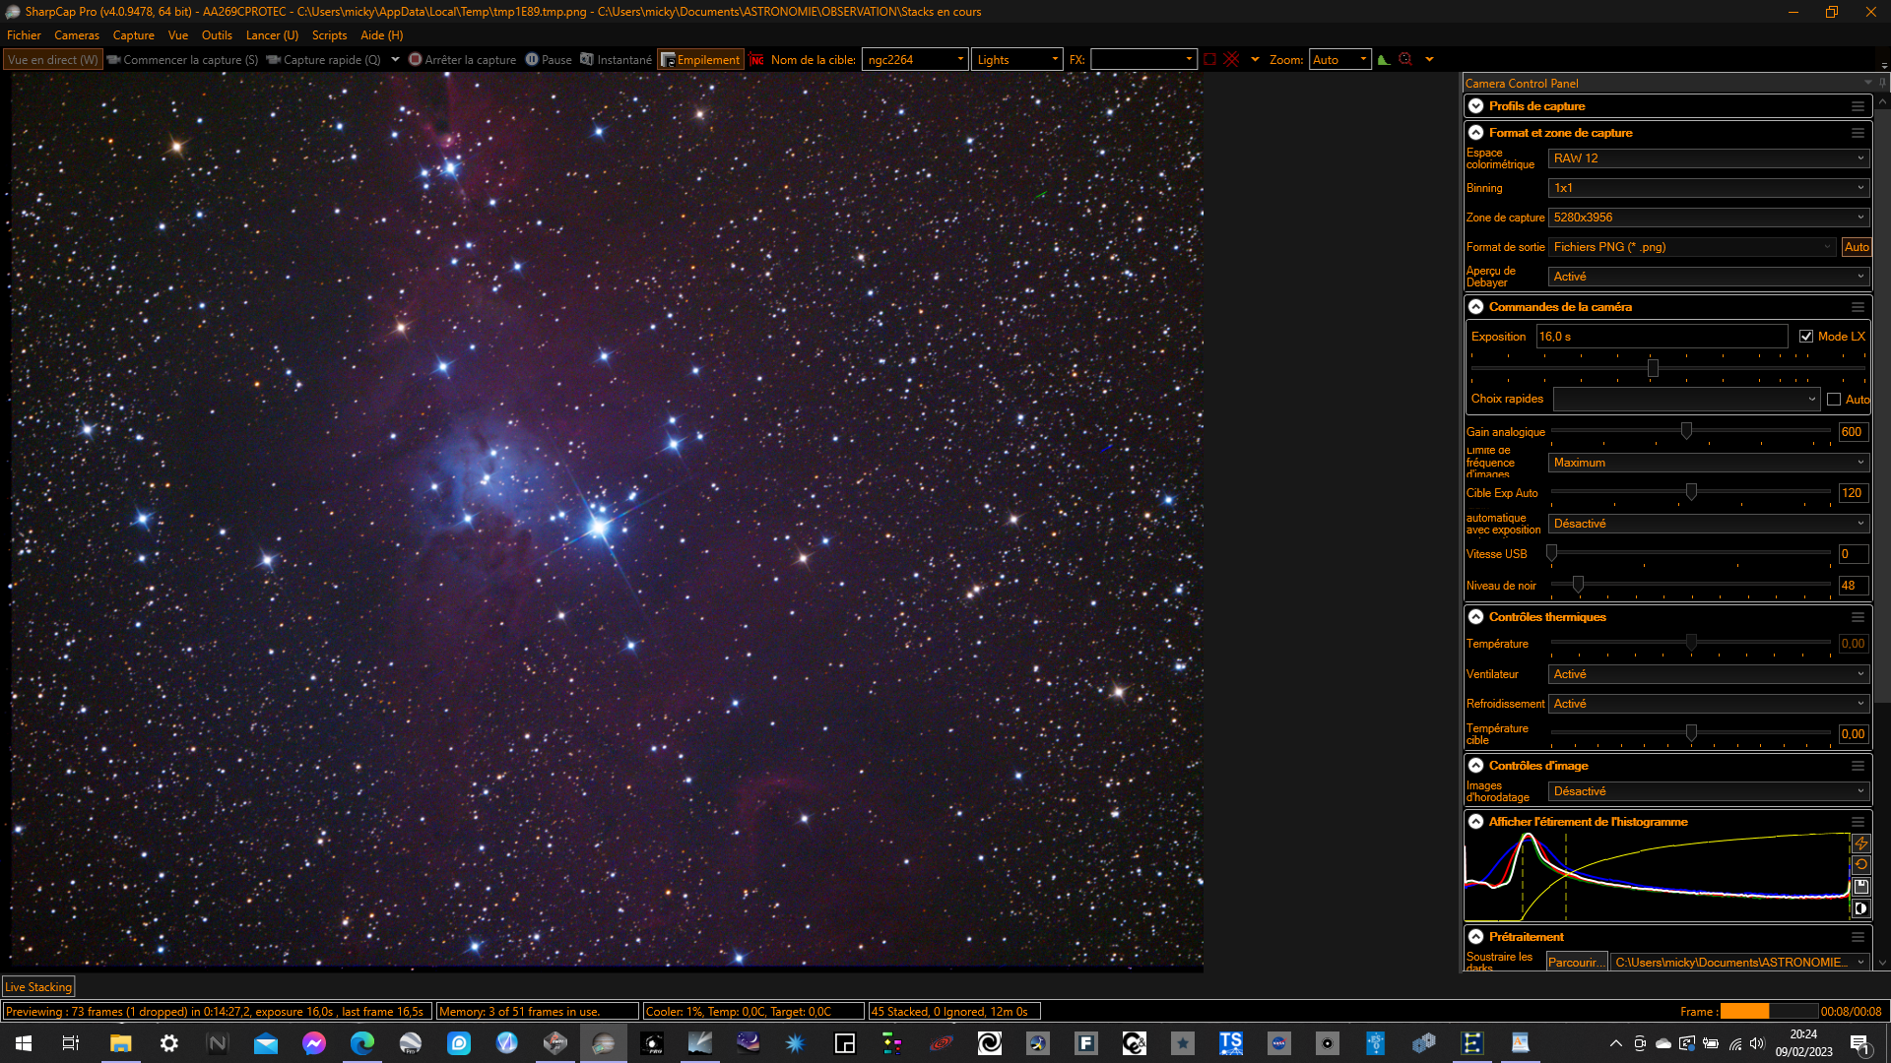Image resolution: width=1891 pixels, height=1063 pixels.
Task: Click the target name field ngc2264
Action: click(914, 60)
